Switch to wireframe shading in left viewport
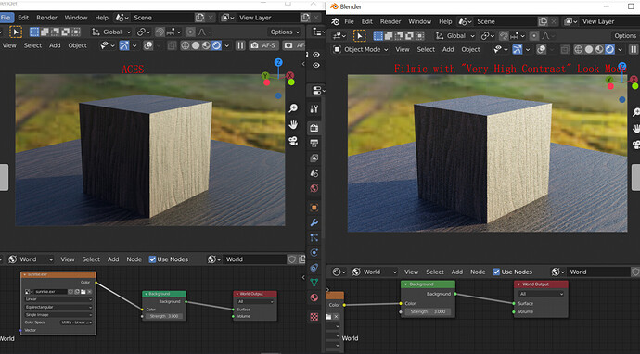Image resolution: width=640 pixels, height=354 pixels. (185, 45)
